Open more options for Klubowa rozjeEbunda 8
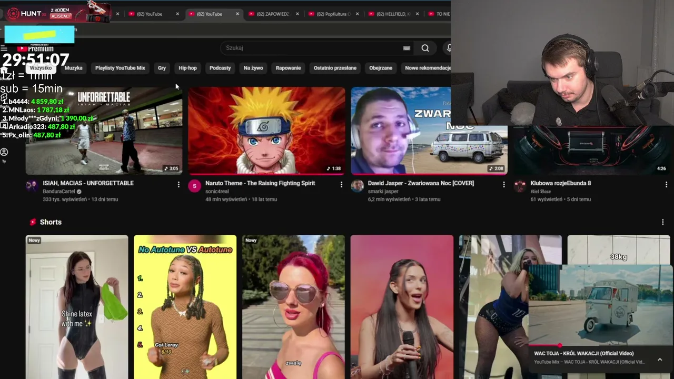This screenshot has height=379, width=674. (667, 184)
